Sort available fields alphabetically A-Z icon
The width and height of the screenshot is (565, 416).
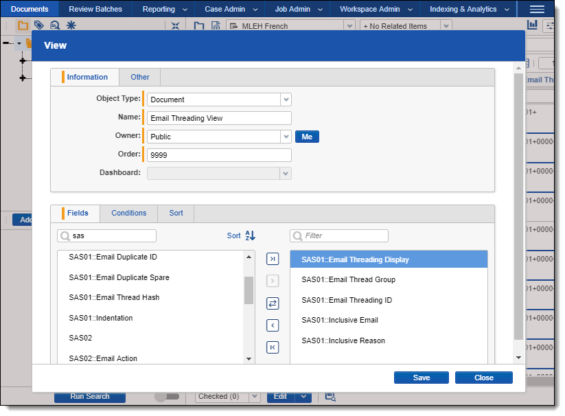(250, 235)
